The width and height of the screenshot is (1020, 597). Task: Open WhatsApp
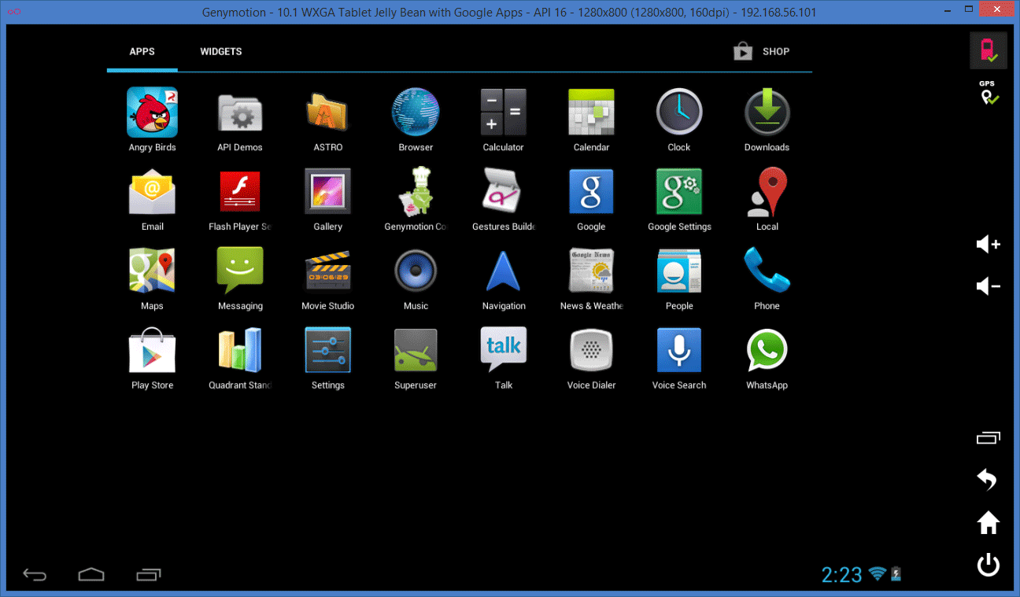click(767, 351)
